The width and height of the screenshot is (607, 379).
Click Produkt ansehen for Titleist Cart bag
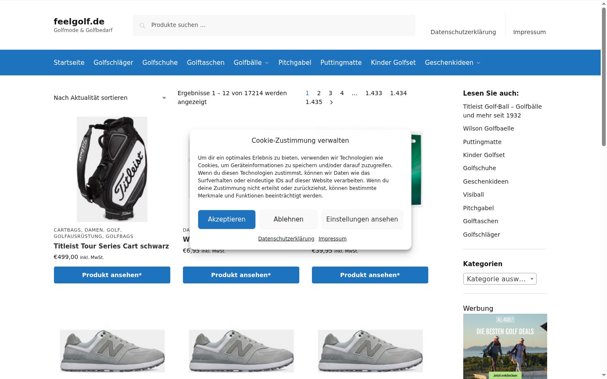tap(112, 275)
